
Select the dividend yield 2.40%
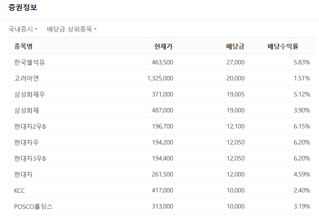[302, 190]
